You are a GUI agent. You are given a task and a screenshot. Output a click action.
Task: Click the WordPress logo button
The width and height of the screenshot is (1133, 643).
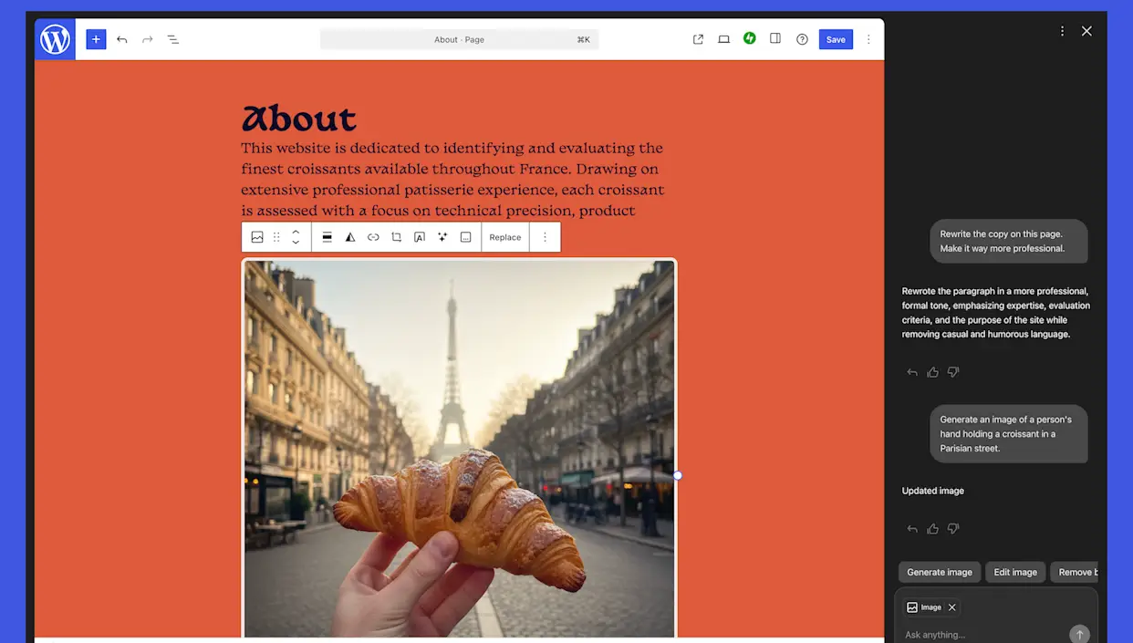point(55,39)
